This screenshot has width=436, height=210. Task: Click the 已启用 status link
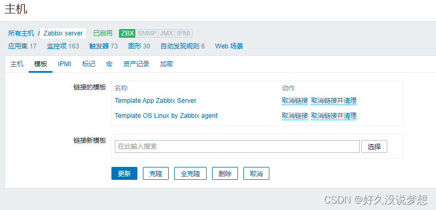point(103,33)
